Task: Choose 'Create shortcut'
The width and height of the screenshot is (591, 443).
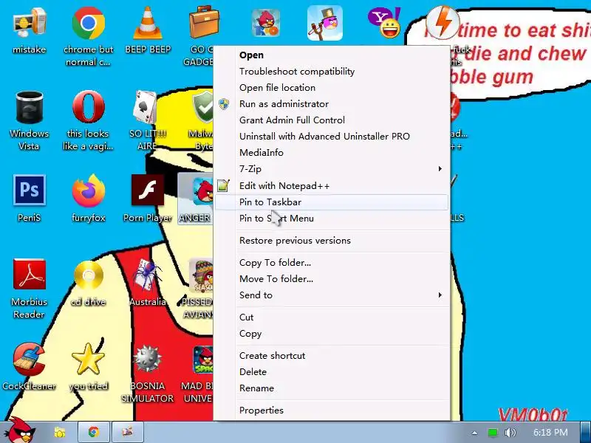Action: 332,356
